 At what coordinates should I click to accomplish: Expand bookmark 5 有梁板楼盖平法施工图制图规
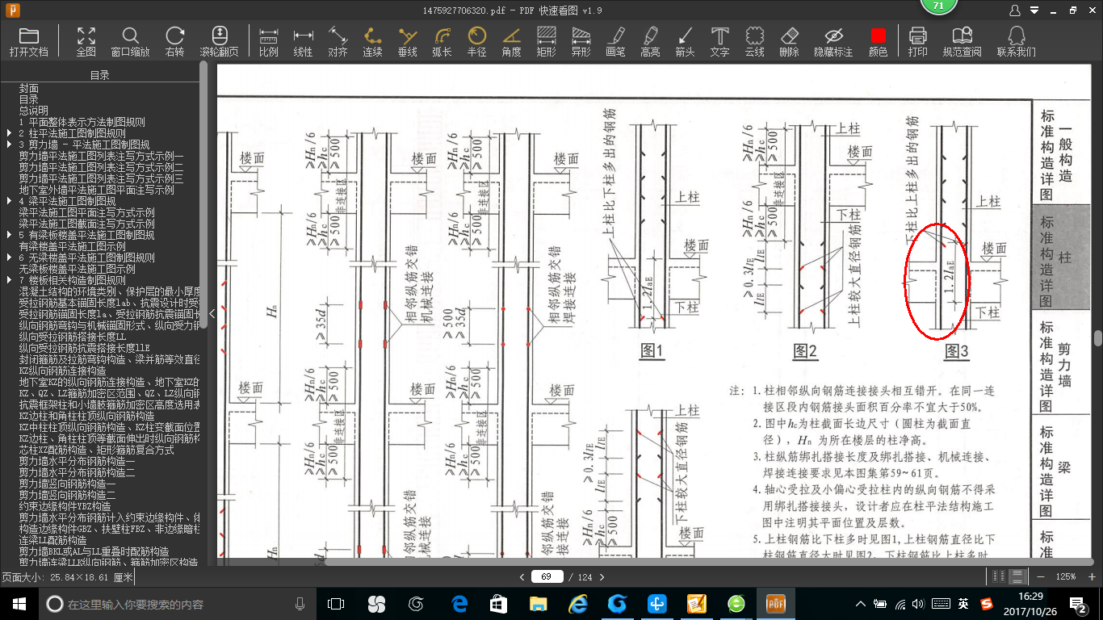pos(7,235)
